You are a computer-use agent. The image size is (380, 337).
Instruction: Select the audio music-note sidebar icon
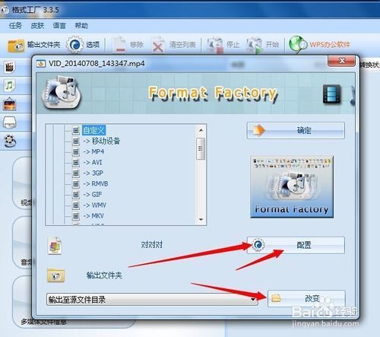point(9,85)
